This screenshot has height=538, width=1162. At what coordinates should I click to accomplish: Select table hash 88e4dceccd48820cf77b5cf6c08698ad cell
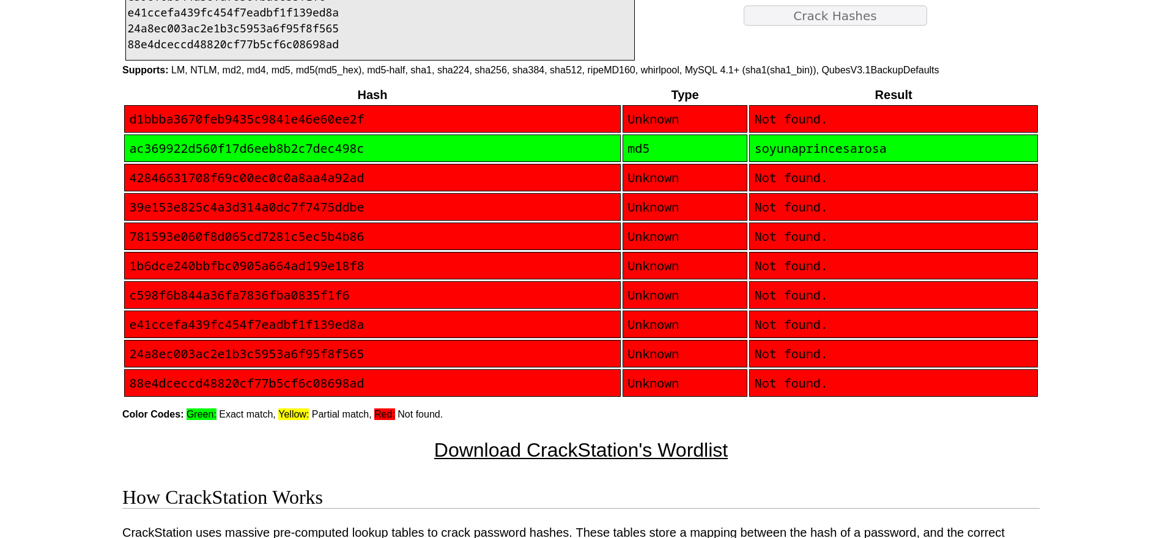coord(372,383)
